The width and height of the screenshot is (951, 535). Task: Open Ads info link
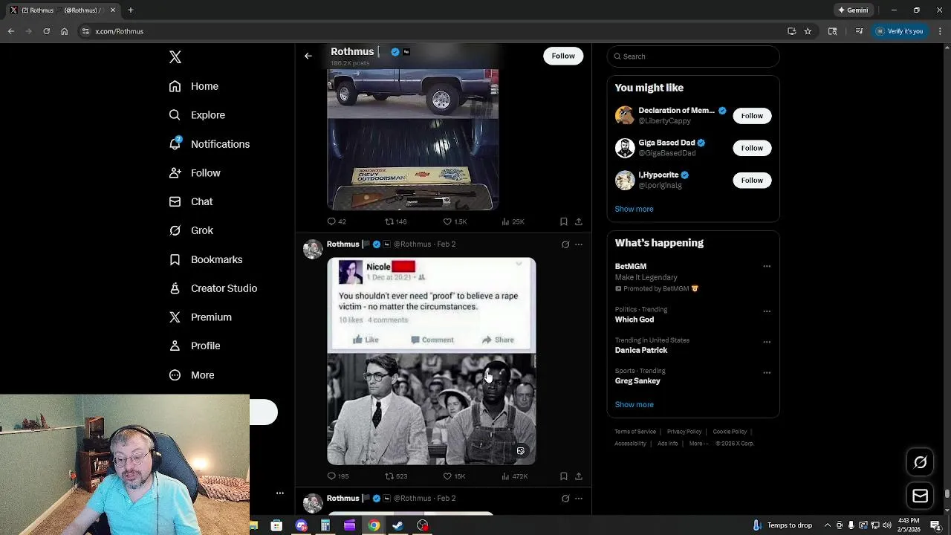pyautogui.click(x=667, y=444)
